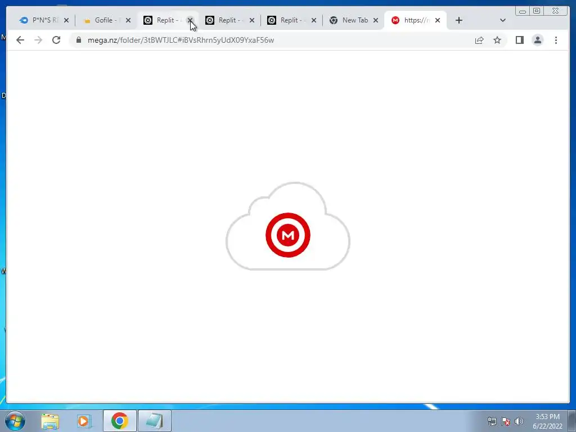The height and width of the screenshot is (432, 576).
Task: Click Show desktop strip on taskbar
Action: click(572, 421)
